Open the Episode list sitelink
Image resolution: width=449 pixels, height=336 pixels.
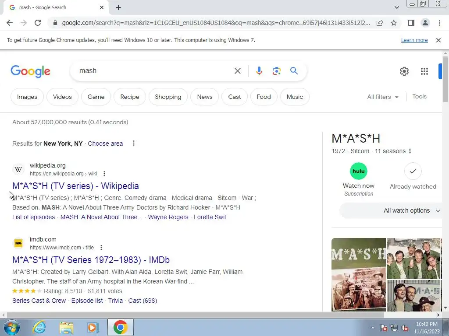(87, 301)
